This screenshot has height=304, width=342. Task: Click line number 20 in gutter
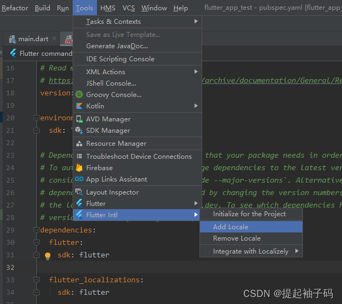pyautogui.click(x=10, y=118)
